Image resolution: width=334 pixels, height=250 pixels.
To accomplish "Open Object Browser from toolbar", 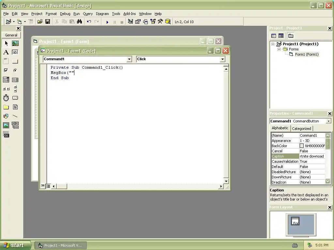I will click(153, 22).
